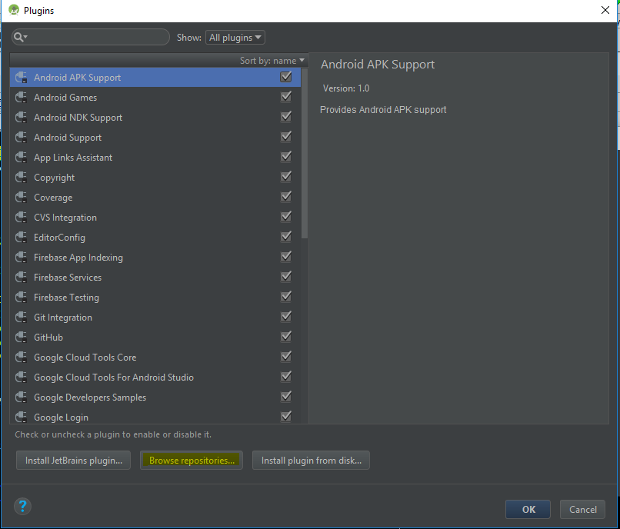Click the CVS Integration plugin icon
Screen dimensions: 620x529
tap(21, 218)
